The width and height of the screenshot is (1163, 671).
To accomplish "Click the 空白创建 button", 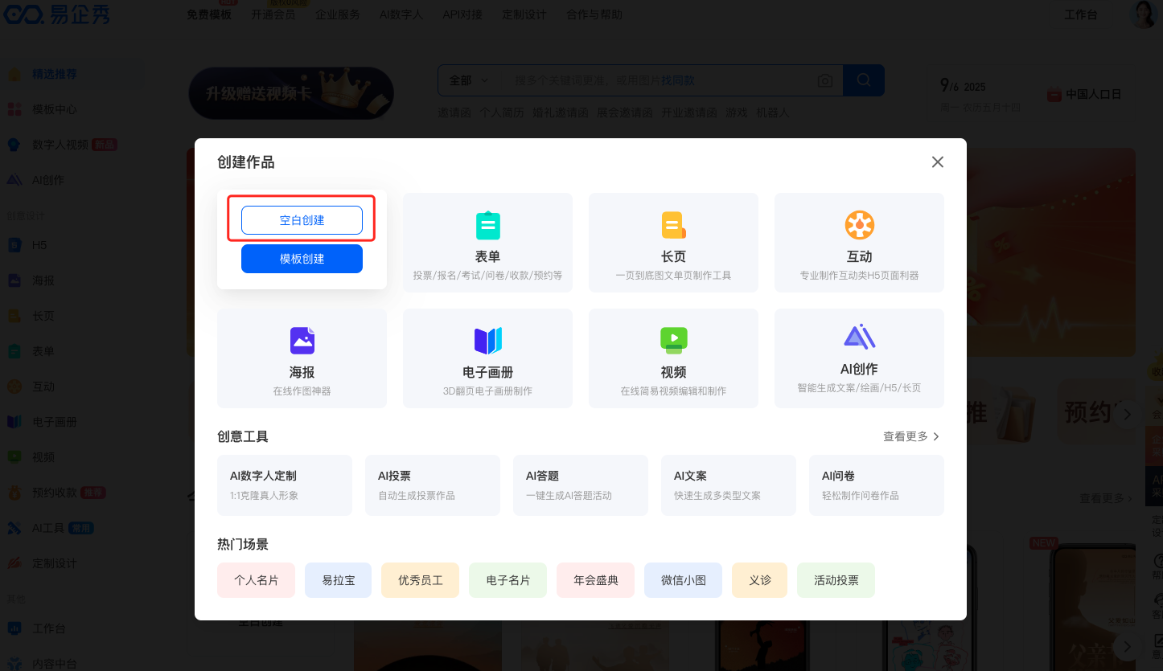I will tap(302, 220).
